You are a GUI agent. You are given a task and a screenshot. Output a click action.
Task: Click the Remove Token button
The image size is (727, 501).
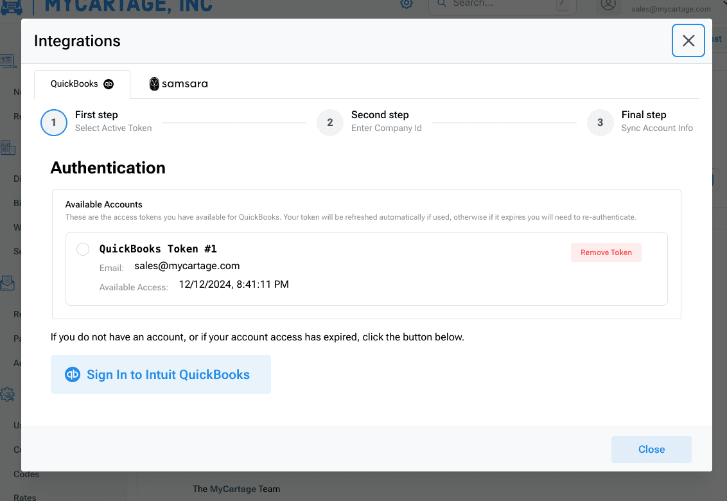point(606,252)
